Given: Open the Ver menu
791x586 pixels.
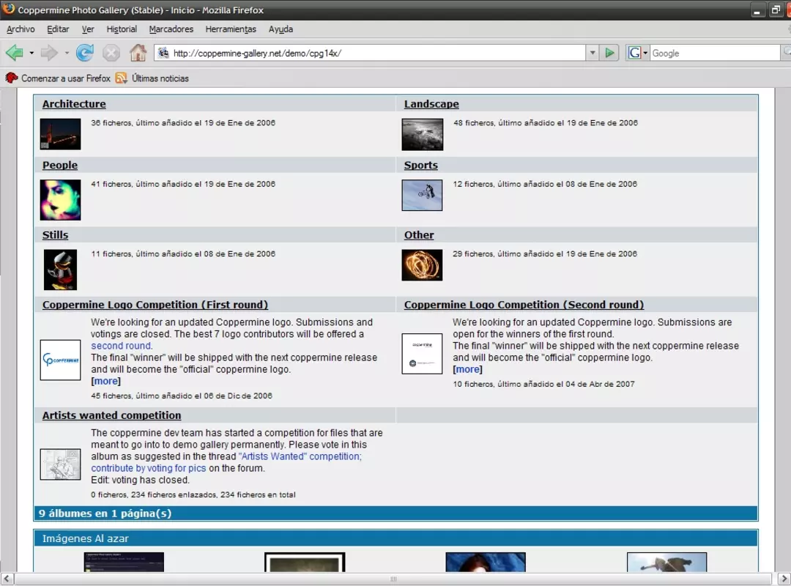Looking at the screenshot, I should point(88,29).
